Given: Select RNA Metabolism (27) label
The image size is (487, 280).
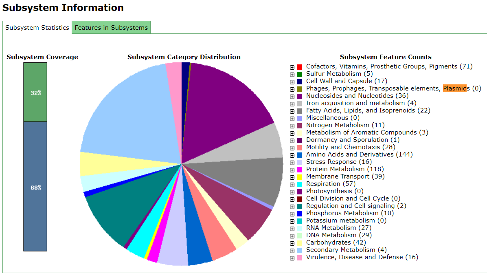Looking at the screenshot, I should click(x=339, y=228).
